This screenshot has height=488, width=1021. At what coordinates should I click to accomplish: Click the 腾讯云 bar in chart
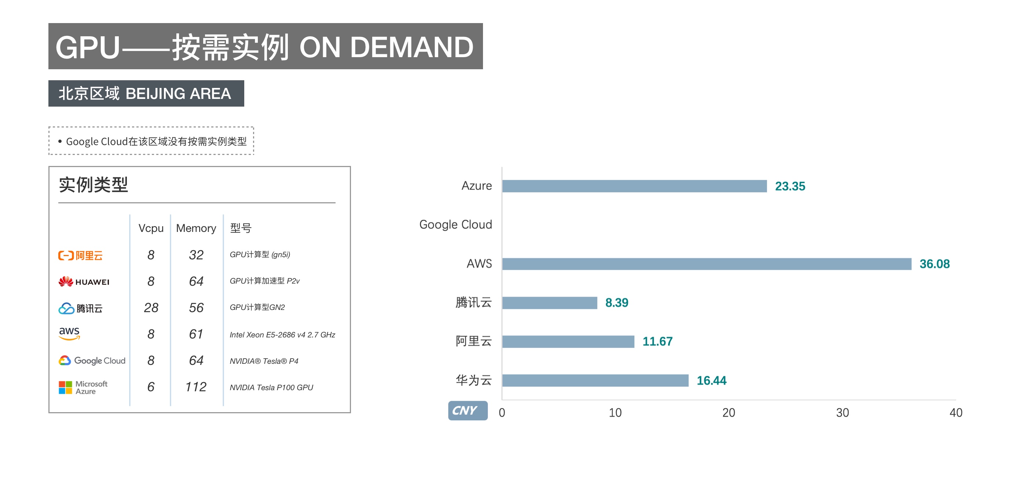[x=549, y=303]
